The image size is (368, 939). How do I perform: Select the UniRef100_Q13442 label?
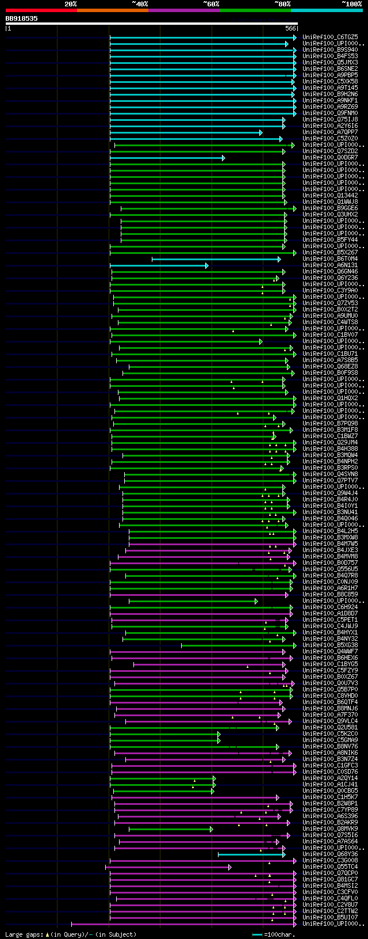(x=330, y=195)
